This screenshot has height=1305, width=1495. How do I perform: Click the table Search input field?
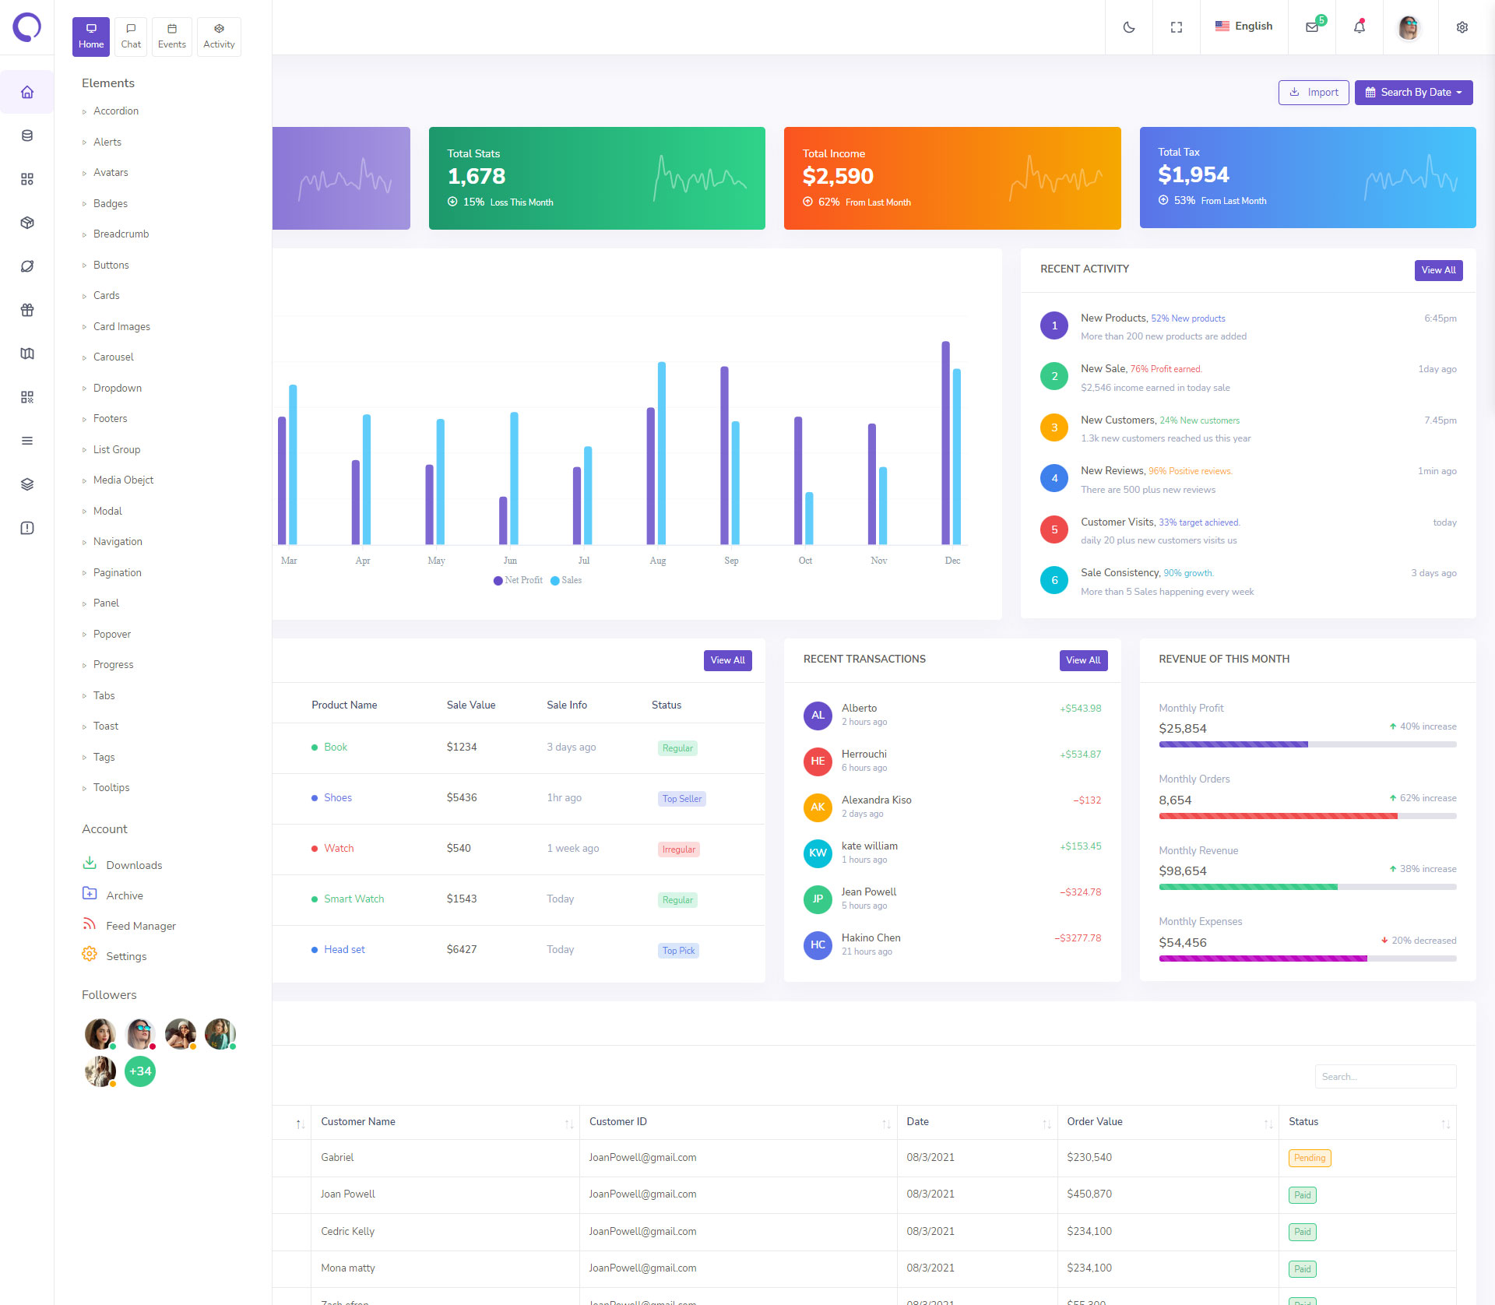(x=1384, y=1077)
